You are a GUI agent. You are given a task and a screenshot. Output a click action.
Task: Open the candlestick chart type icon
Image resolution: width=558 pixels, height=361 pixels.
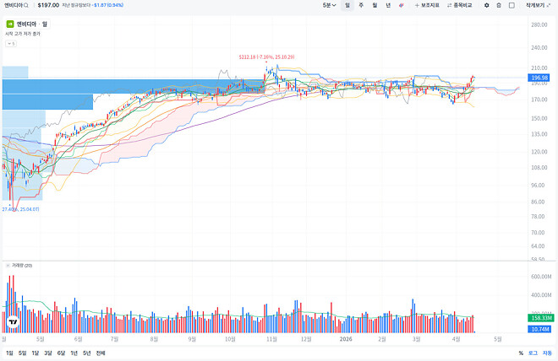coord(402,5)
